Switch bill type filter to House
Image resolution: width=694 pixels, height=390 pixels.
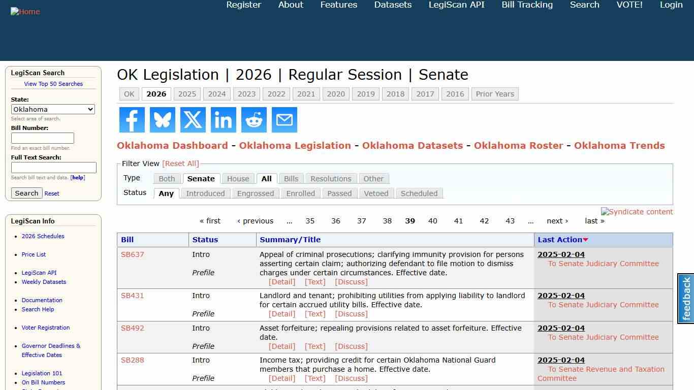click(x=238, y=178)
